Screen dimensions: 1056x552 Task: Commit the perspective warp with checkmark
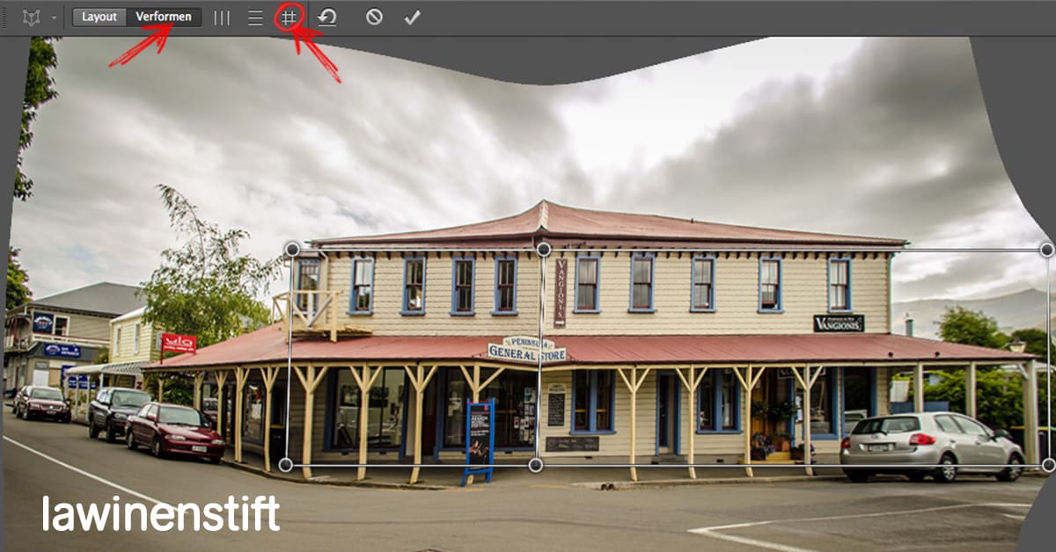412,18
